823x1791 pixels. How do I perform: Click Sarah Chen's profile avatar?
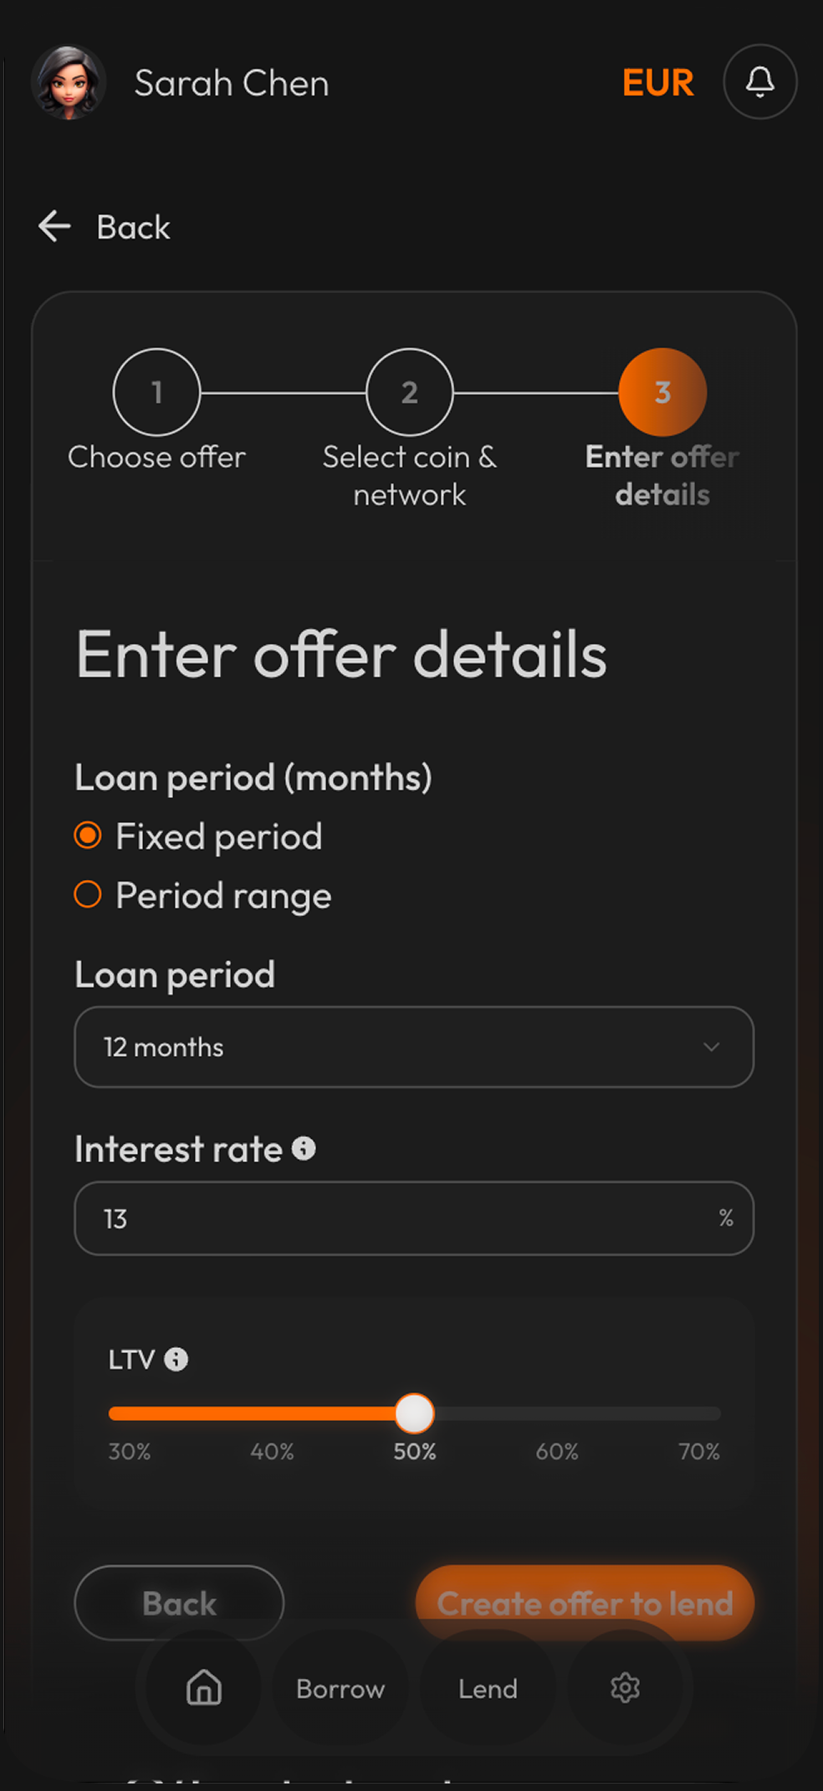click(x=69, y=82)
